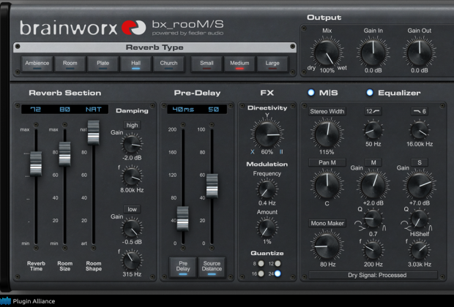454x307 pixels.
Task: Click the S channel Q HiShelf knob
Action: click(420, 219)
